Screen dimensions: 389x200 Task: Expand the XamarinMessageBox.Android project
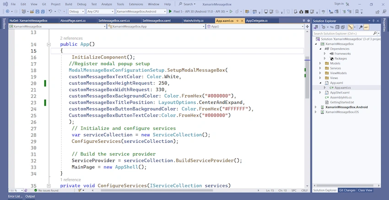(x=316, y=107)
